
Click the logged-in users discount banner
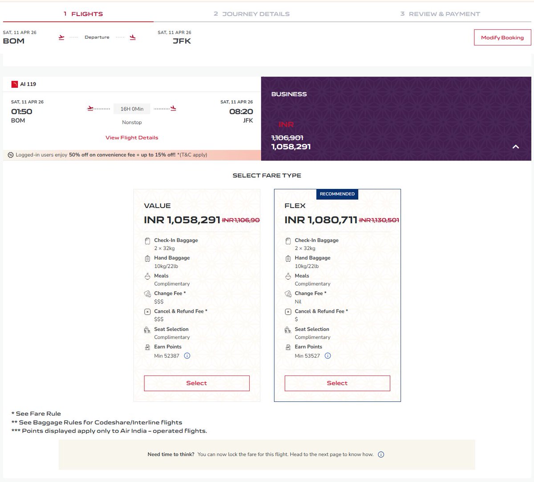[132, 155]
